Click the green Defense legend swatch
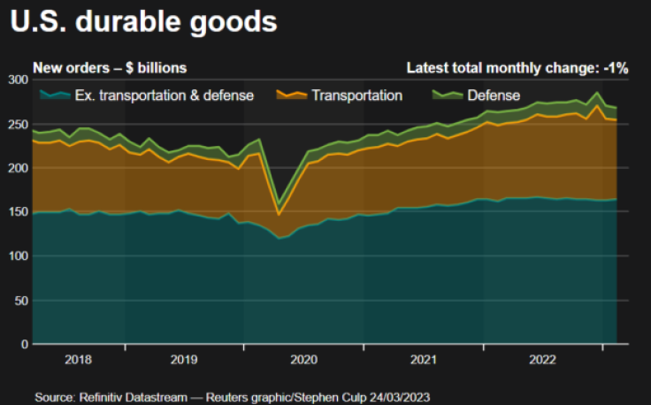 pos(448,95)
